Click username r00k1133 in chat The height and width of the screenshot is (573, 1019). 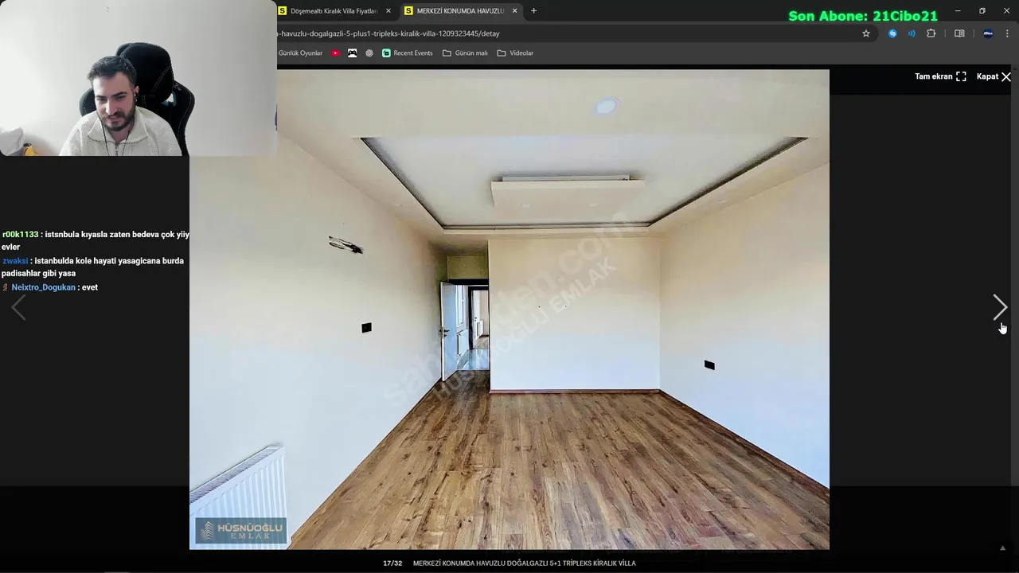(x=20, y=235)
